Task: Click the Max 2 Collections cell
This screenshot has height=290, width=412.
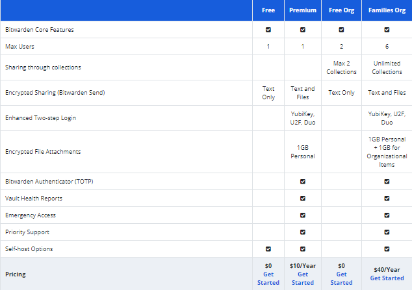Action: click(341, 67)
